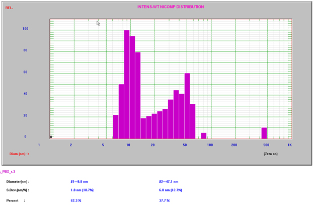Click the 37.7 % percent value
The height and width of the screenshot is (207, 314).
[x=166, y=200]
